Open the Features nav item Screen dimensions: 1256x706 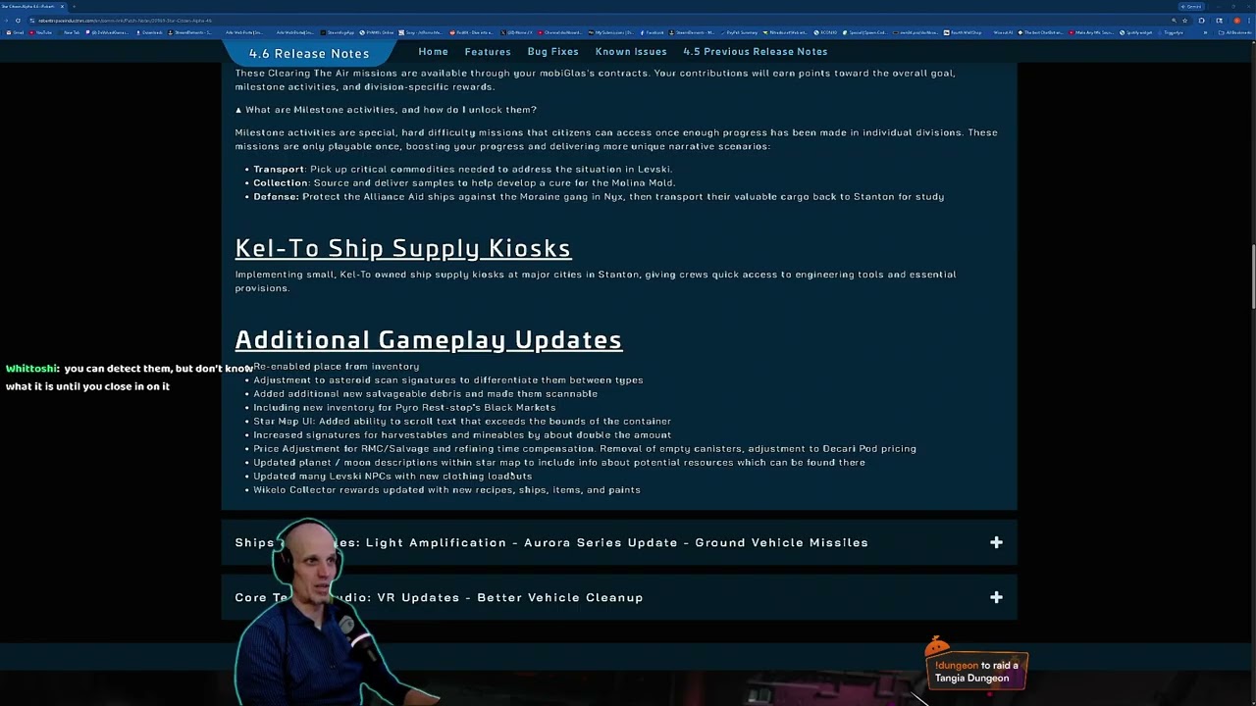pos(488,51)
